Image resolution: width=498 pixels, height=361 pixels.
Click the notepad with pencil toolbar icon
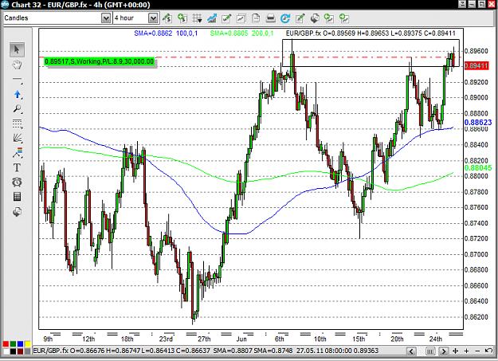300,18
